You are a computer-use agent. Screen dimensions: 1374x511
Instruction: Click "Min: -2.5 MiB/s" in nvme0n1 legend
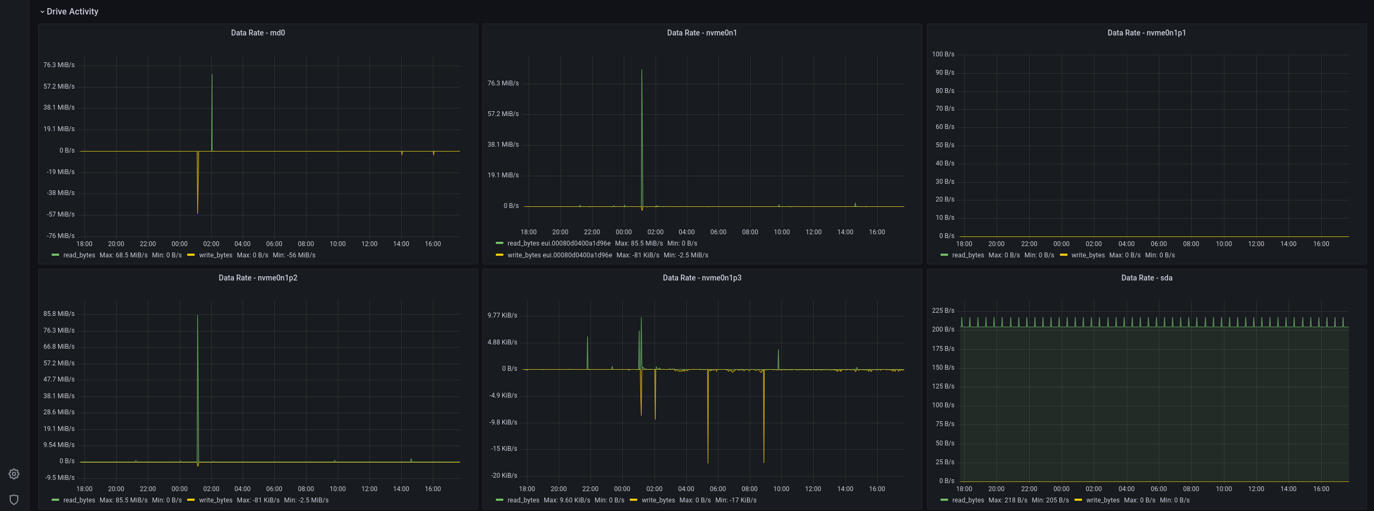[686, 255]
